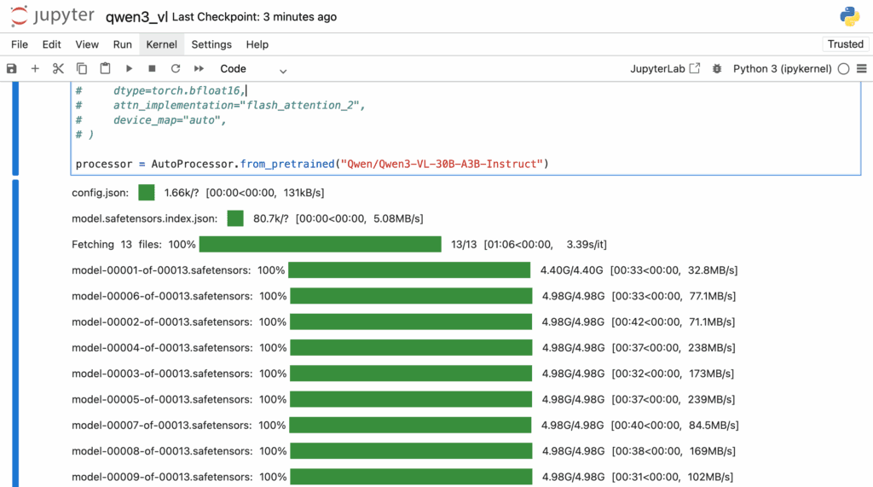Insert a new cell below with the plus icon
873x487 pixels.
35,69
